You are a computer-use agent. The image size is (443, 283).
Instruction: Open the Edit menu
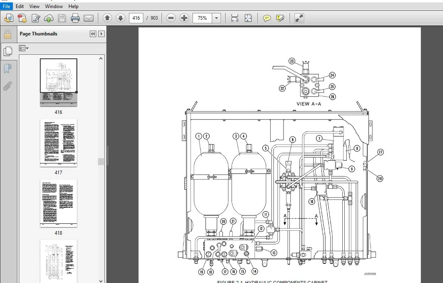click(19, 6)
